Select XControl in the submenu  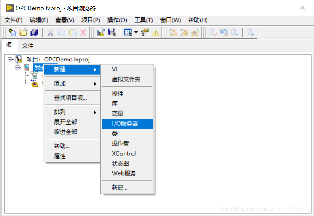coord(127,153)
